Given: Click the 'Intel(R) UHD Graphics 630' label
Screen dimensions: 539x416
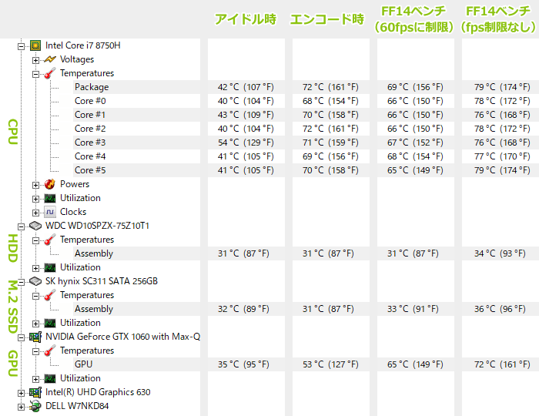Looking at the screenshot, I should pyautogui.click(x=98, y=392).
